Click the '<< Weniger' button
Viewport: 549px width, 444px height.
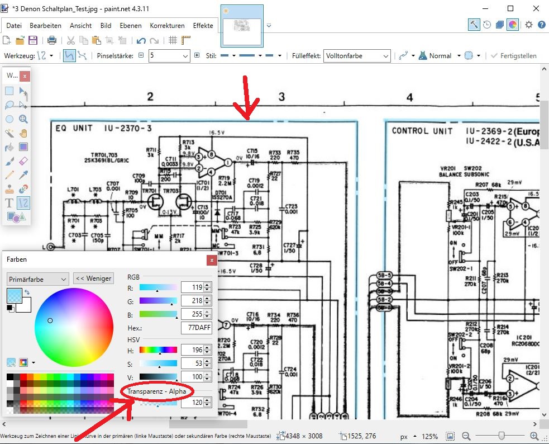point(93,278)
